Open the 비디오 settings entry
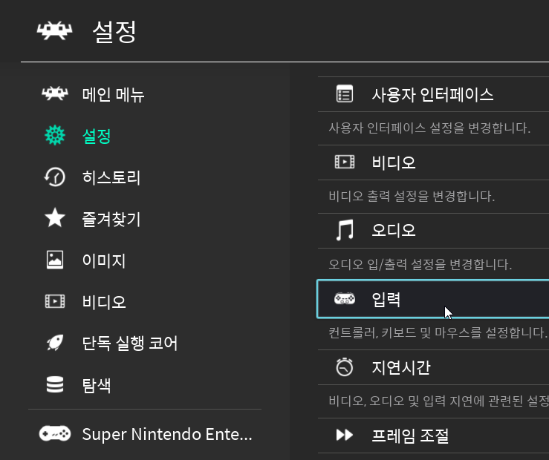Image resolution: width=549 pixels, height=460 pixels. click(433, 162)
